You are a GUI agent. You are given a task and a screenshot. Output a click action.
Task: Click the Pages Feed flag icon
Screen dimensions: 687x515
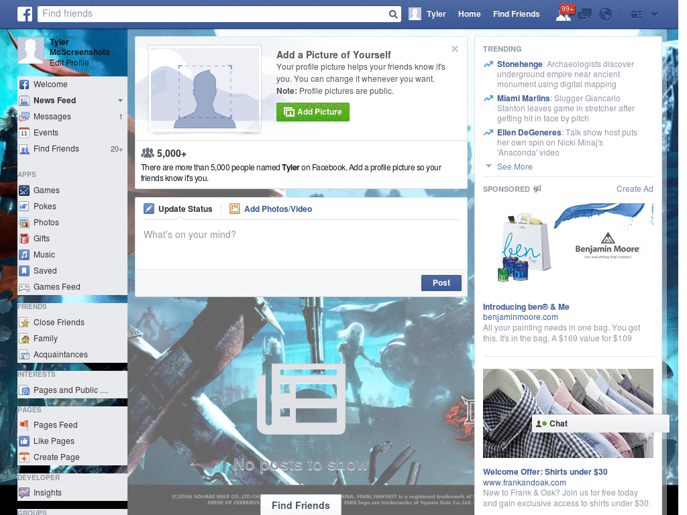pos(24,424)
